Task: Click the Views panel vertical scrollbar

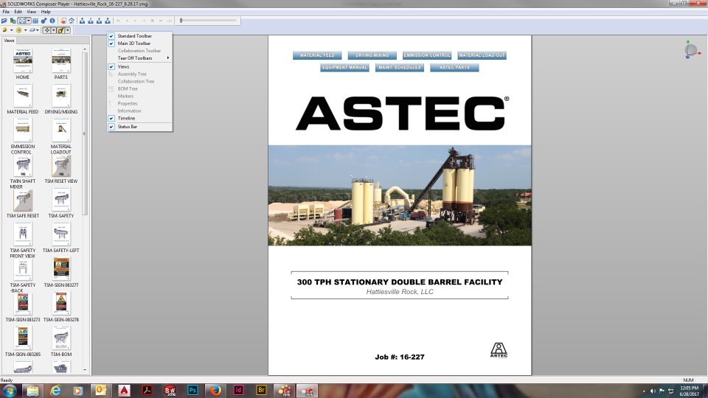Action: pyautogui.click(x=85, y=133)
